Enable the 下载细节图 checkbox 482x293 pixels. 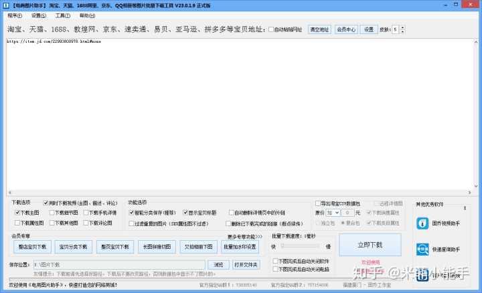coord(52,213)
